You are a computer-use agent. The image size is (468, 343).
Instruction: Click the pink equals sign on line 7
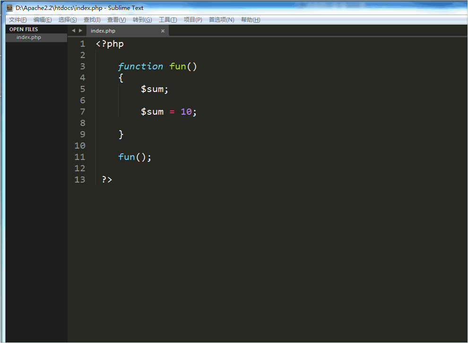coord(172,112)
